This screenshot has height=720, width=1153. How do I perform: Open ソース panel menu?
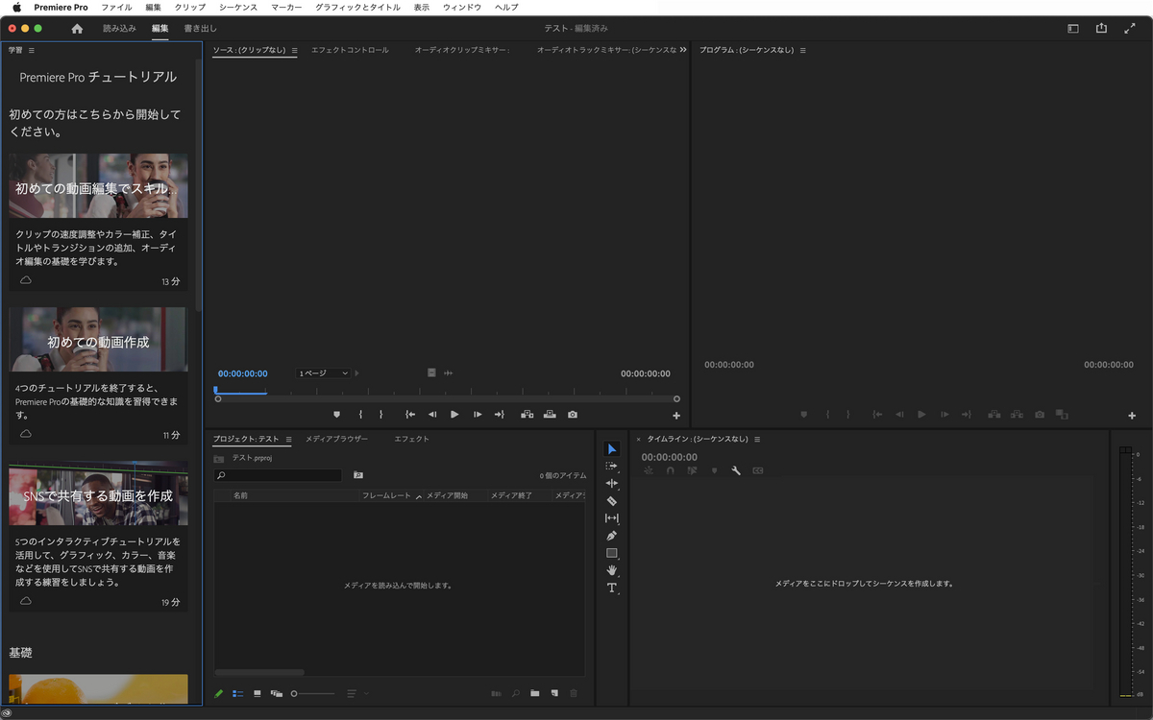point(294,50)
